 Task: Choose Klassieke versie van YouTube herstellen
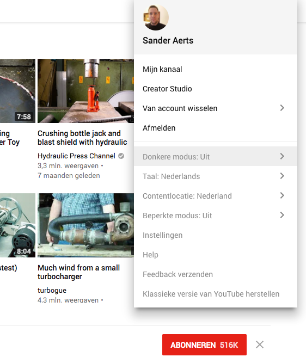pos(216,294)
